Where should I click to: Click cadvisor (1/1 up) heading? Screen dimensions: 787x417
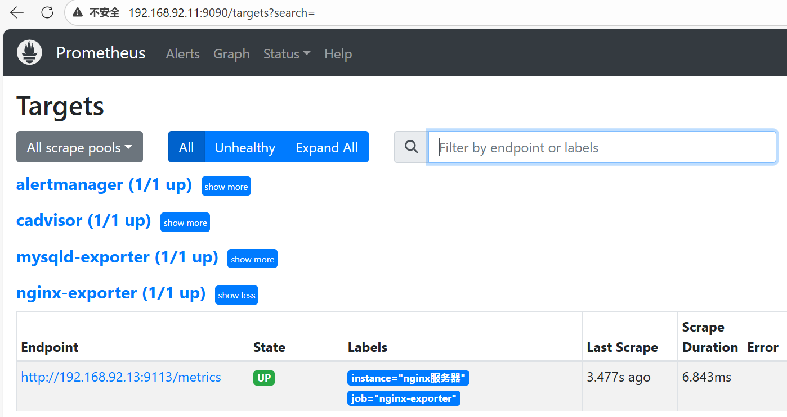84,220
